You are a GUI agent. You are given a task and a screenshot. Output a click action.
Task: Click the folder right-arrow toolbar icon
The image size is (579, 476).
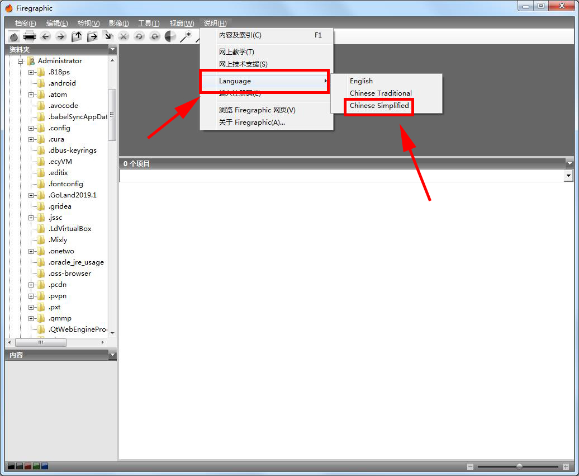coord(92,36)
